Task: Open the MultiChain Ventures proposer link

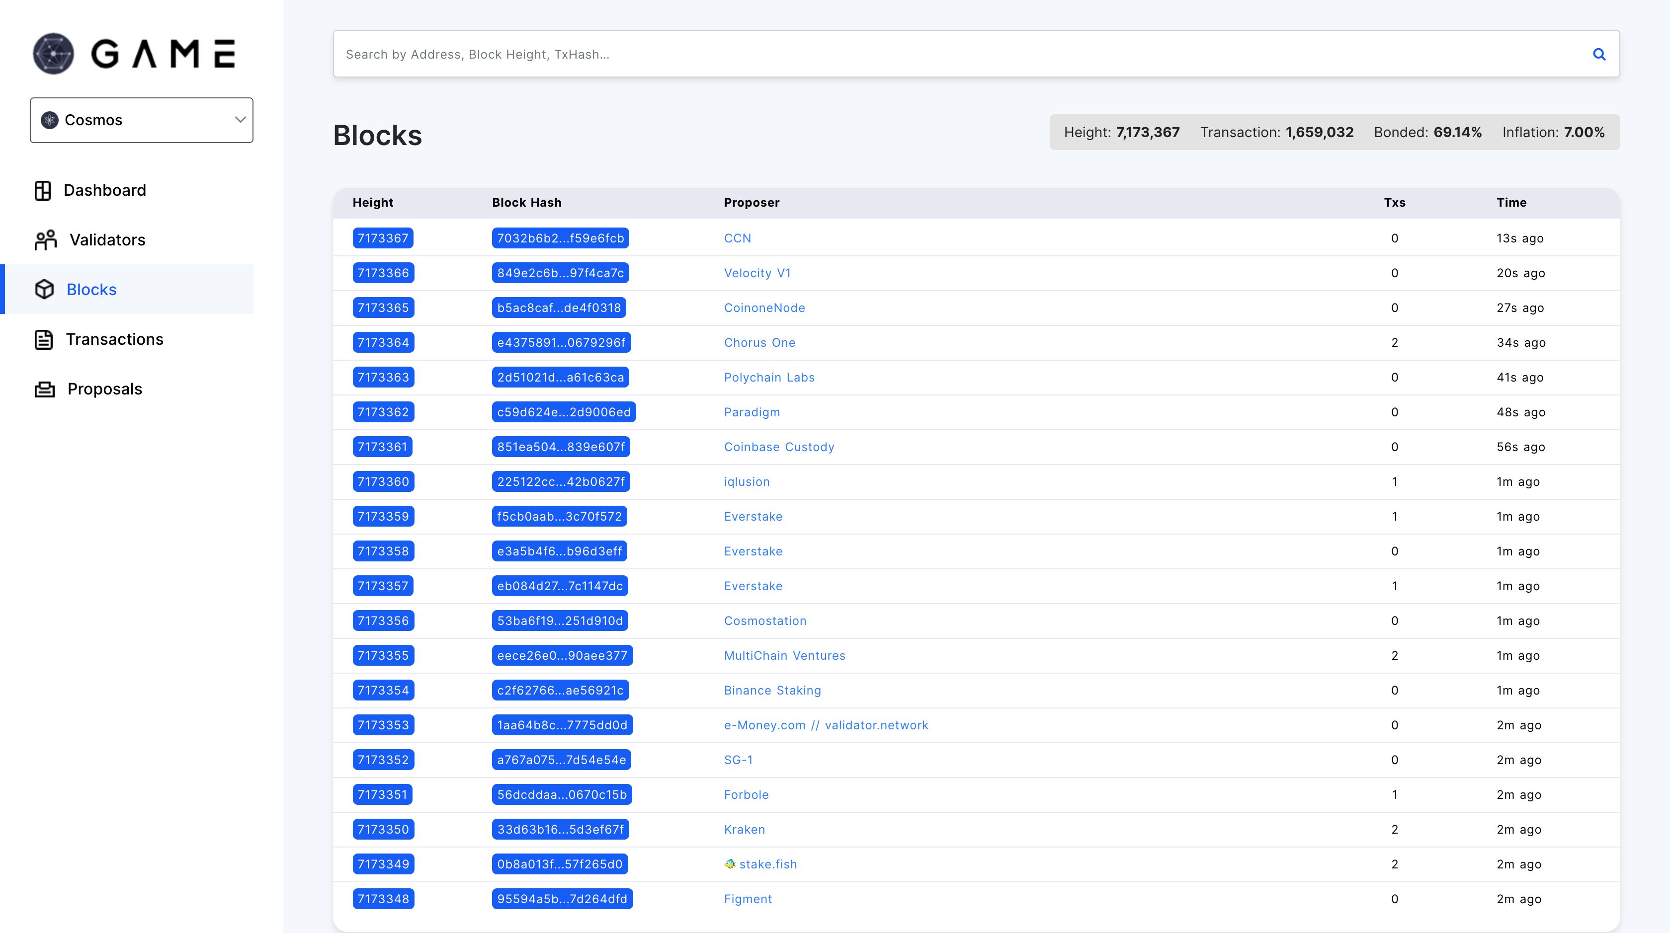Action: pos(784,656)
